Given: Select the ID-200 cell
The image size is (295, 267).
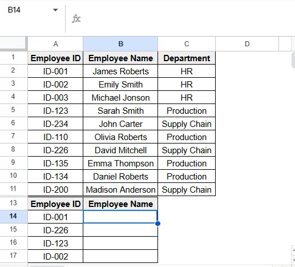Looking at the screenshot, I should (x=55, y=189).
